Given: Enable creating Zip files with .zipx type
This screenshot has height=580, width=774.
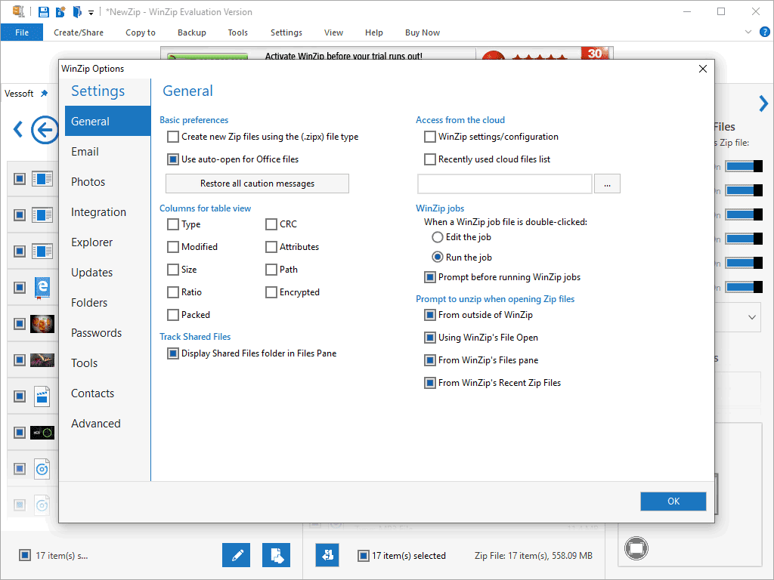Looking at the screenshot, I should [173, 137].
